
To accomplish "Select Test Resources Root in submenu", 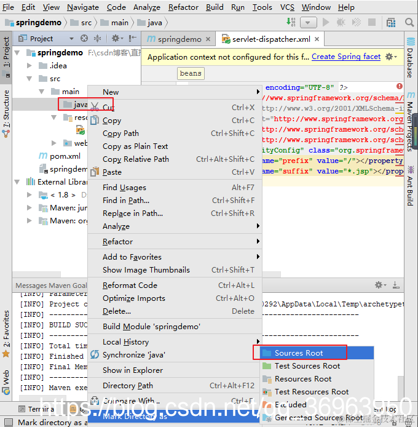I will click(x=317, y=391).
